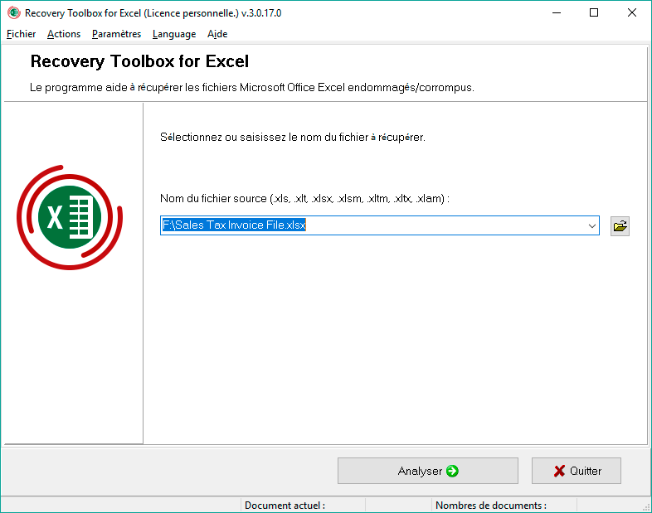Viewport: 652px width, 513px height.
Task: Click the 'Nom du fichier source' label
Action: click(304, 199)
